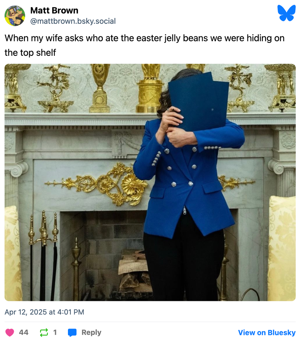This screenshot has height=340, width=302.
Task: Click the Apr 12, 2025 timestamp
Action: (44, 312)
